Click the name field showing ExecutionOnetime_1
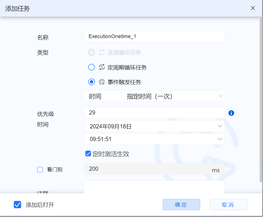263x217 pixels. 154,36
